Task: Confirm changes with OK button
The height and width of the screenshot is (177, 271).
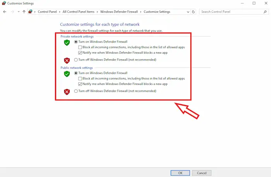Action: (x=180, y=173)
